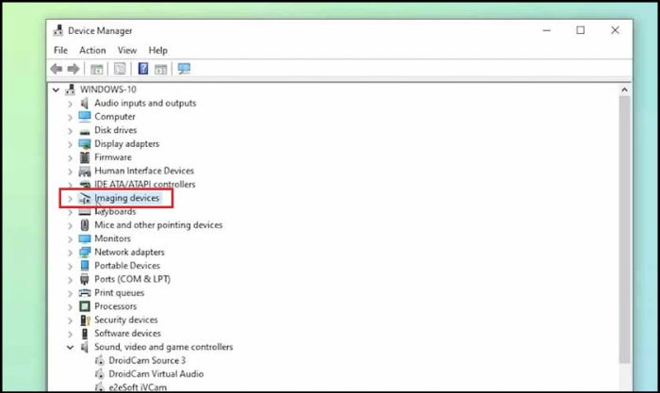Open the View menu
The image size is (660, 393).
[127, 50]
